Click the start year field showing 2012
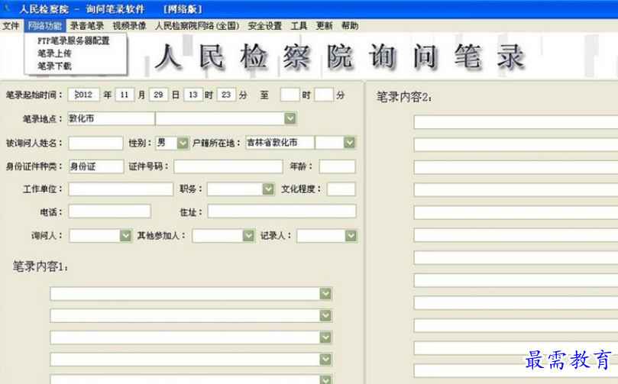Viewport: 618px width, 384px height. (84, 95)
